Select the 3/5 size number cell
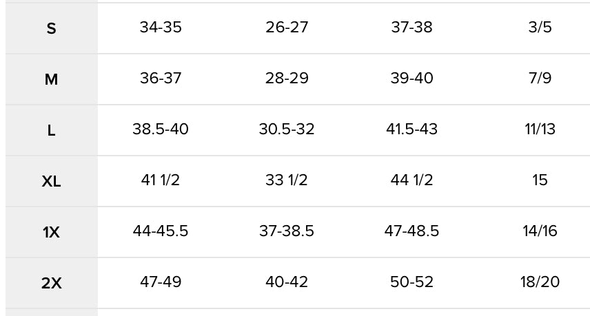Screen dimensions: 590x316 pyautogui.click(x=540, y=28)
